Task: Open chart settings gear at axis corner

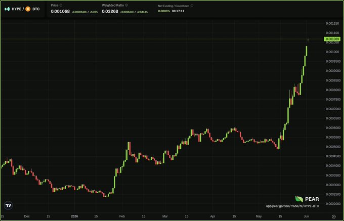Action: pos(334,216)
